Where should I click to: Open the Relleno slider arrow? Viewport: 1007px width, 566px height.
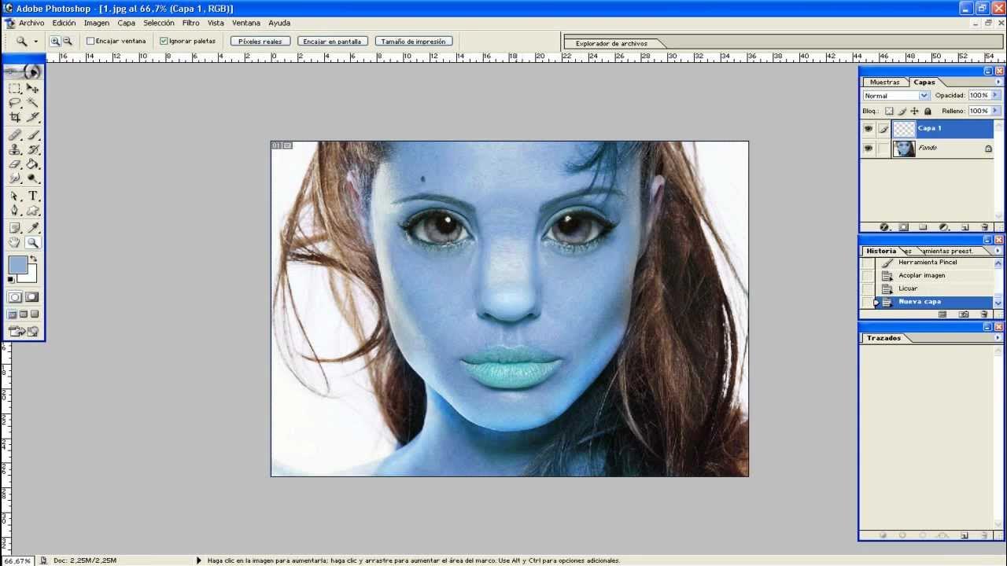coord(995,111)
